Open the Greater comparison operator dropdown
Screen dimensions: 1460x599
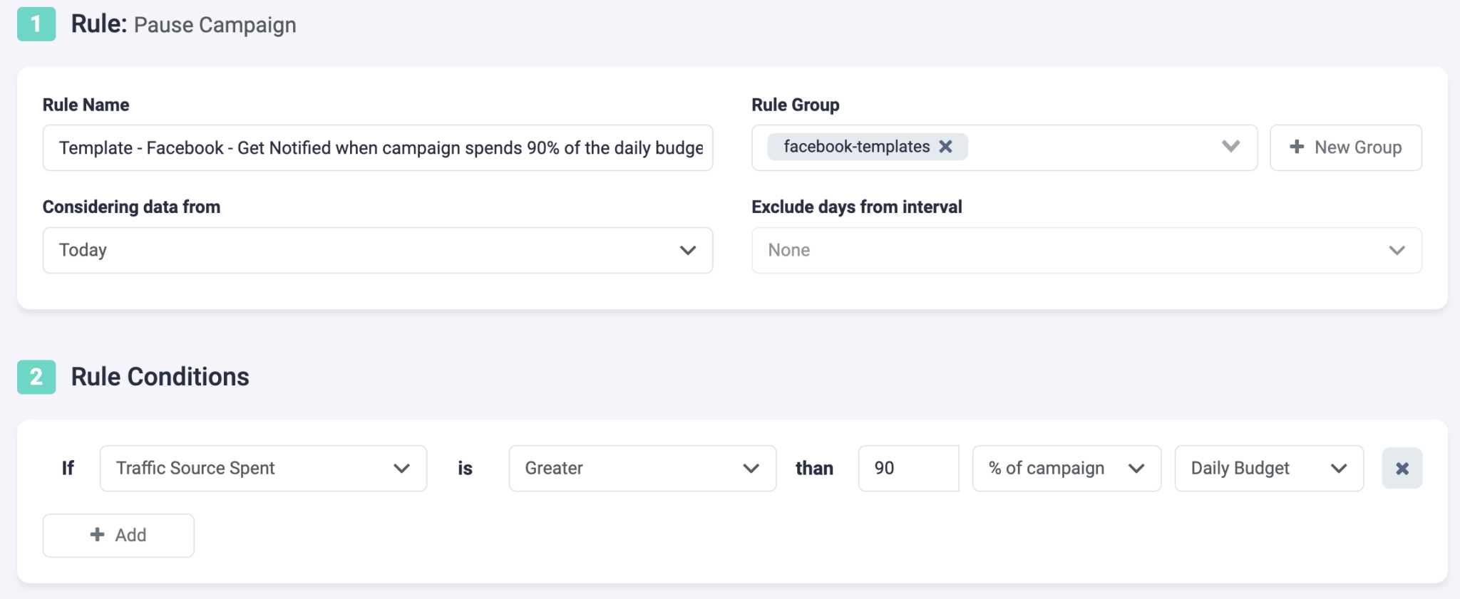click(x=642, y=468)
